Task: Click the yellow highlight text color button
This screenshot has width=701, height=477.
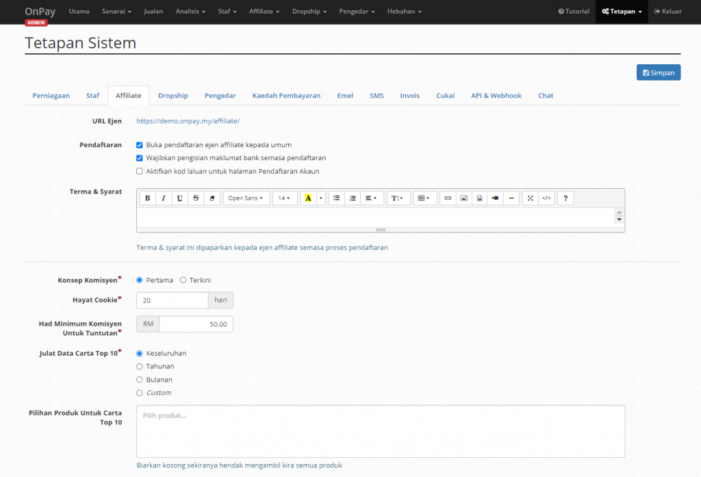Action: point(307,198)
